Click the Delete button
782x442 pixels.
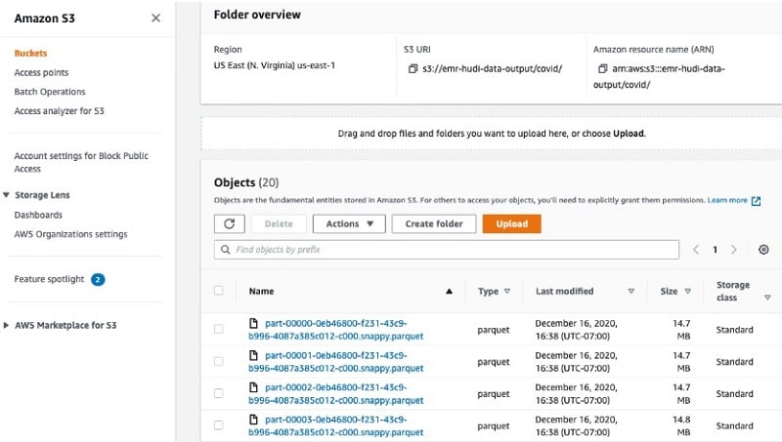279,224
